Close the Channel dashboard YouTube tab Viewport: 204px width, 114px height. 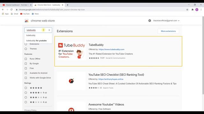(x=31, y=5)
